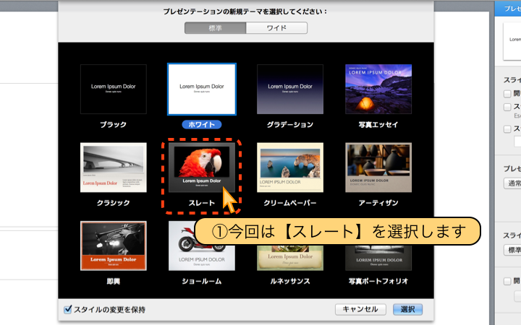This screenshot has height=325, width=521.
Task: Switch to the 標準 aspect ratio tab
Action: [x=215, y=28]
